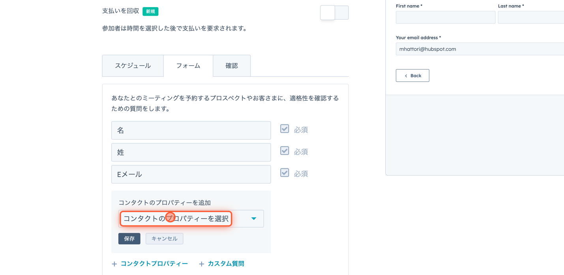Select the フォーム tab
The height and width of the screenshot is (275, 564).
(x=188, y=66)
